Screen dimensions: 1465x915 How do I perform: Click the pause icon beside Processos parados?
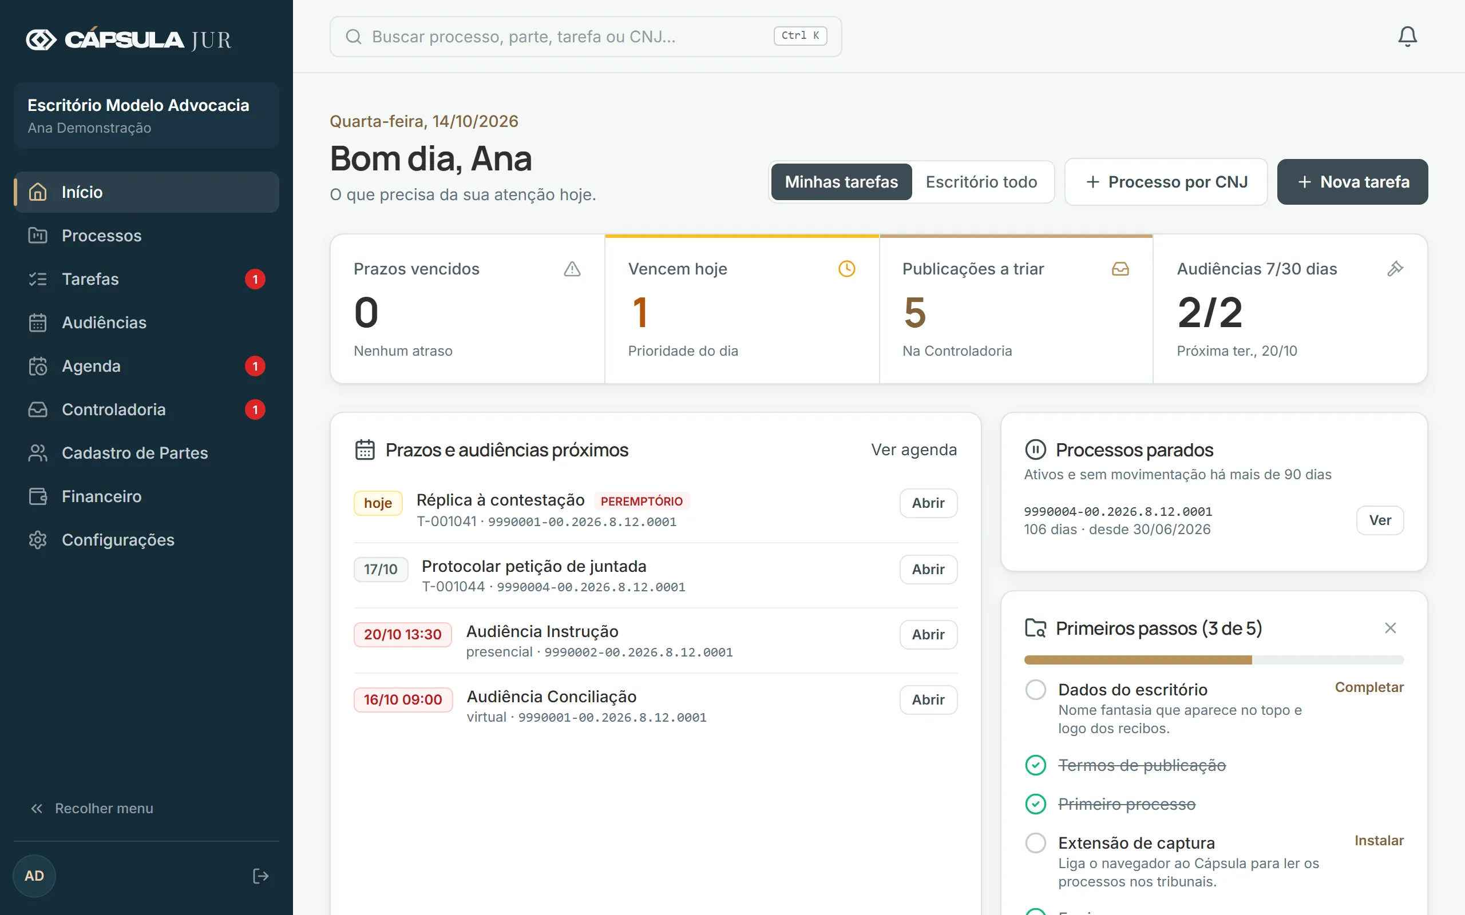[1035, 449]
